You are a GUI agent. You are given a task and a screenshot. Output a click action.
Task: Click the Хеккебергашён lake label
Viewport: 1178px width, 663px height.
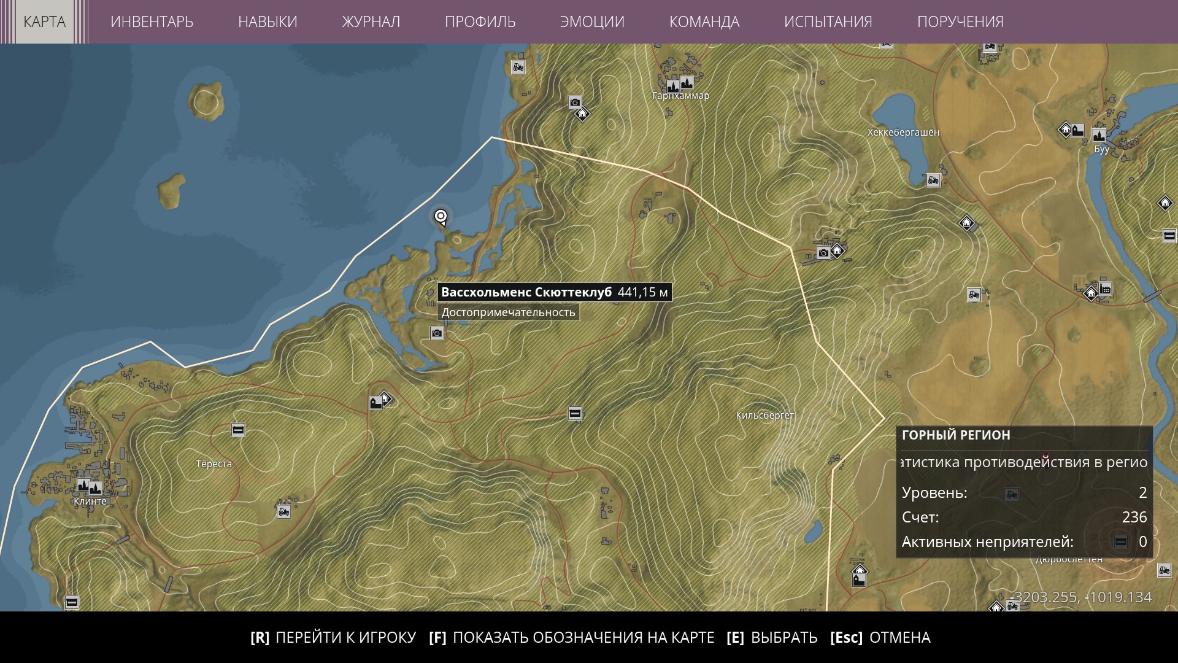[903, 133]
